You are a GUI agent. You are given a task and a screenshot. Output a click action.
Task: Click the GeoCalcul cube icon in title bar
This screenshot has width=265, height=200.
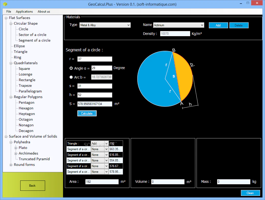pyautogui.click(x=5, y=4)
